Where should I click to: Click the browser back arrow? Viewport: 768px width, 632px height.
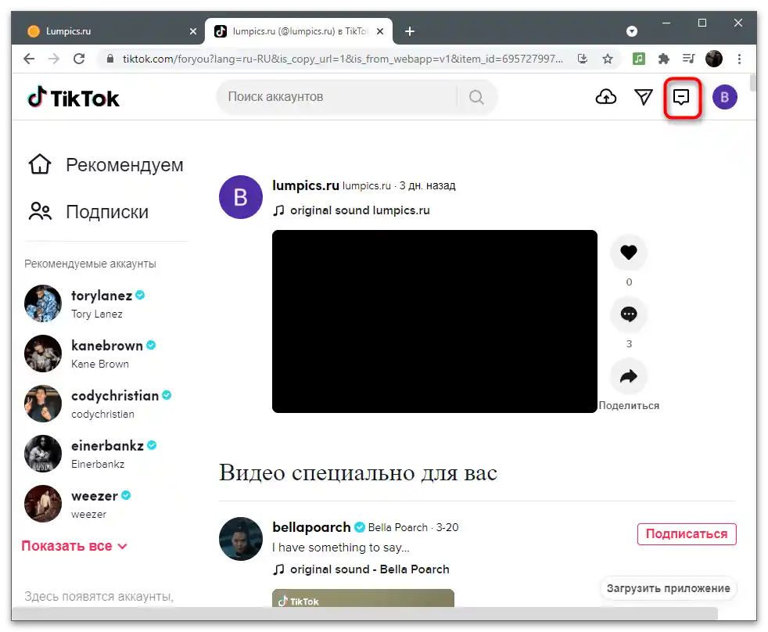[x=29, y=59]
